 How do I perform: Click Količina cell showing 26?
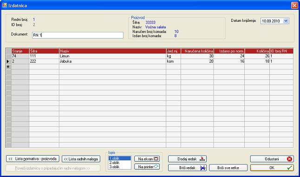(x=257, y=56)
